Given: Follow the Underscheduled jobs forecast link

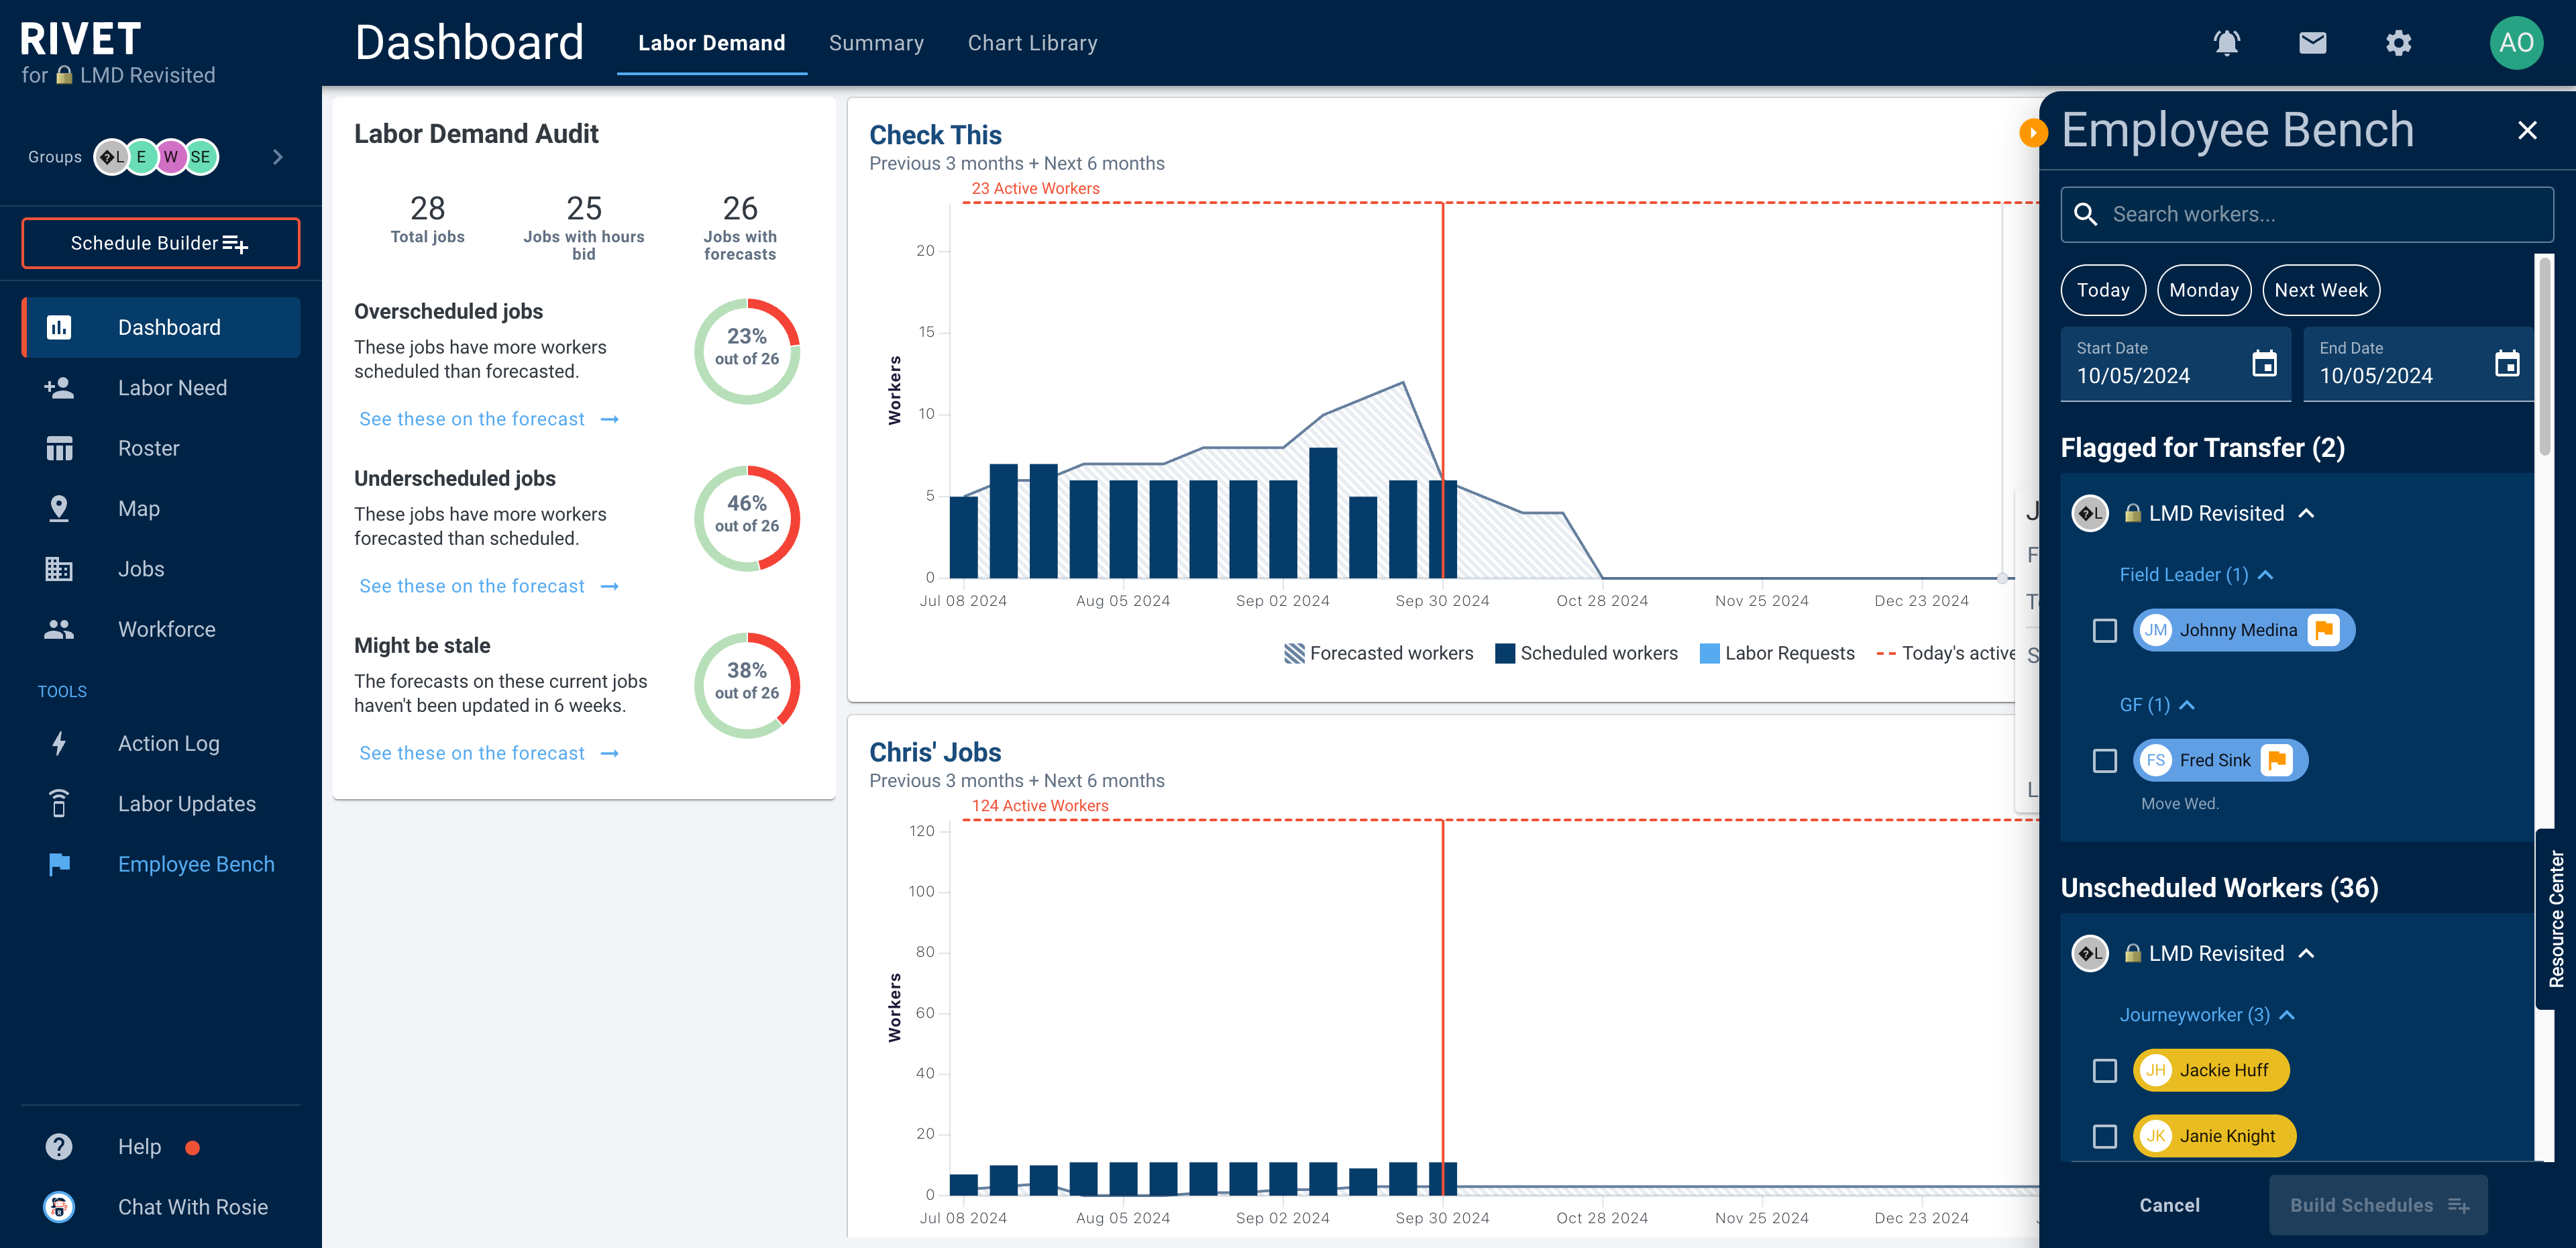Looking at the screenshot, I should [x=489, y=586].
